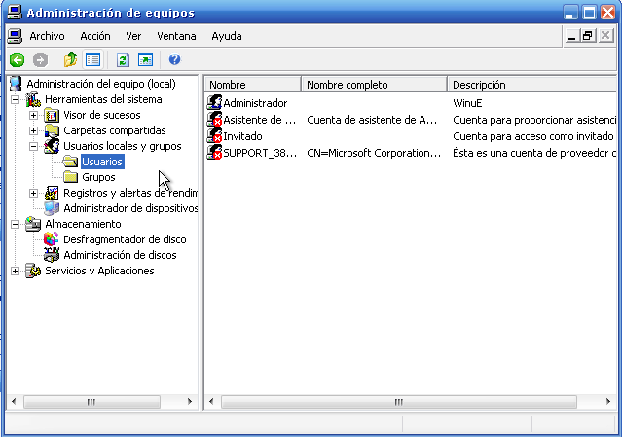This screenshot has width=622, height=437.
Task: Expand the Visor de sucesos node
Action: [x=33, y=115]
